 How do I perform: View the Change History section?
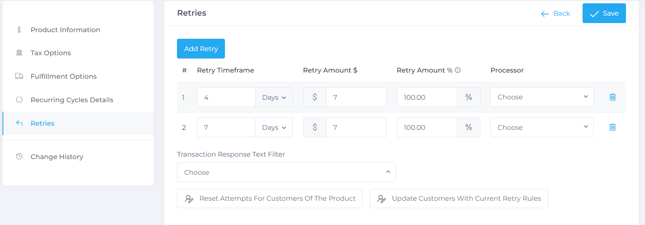click(x=78, y=157)
